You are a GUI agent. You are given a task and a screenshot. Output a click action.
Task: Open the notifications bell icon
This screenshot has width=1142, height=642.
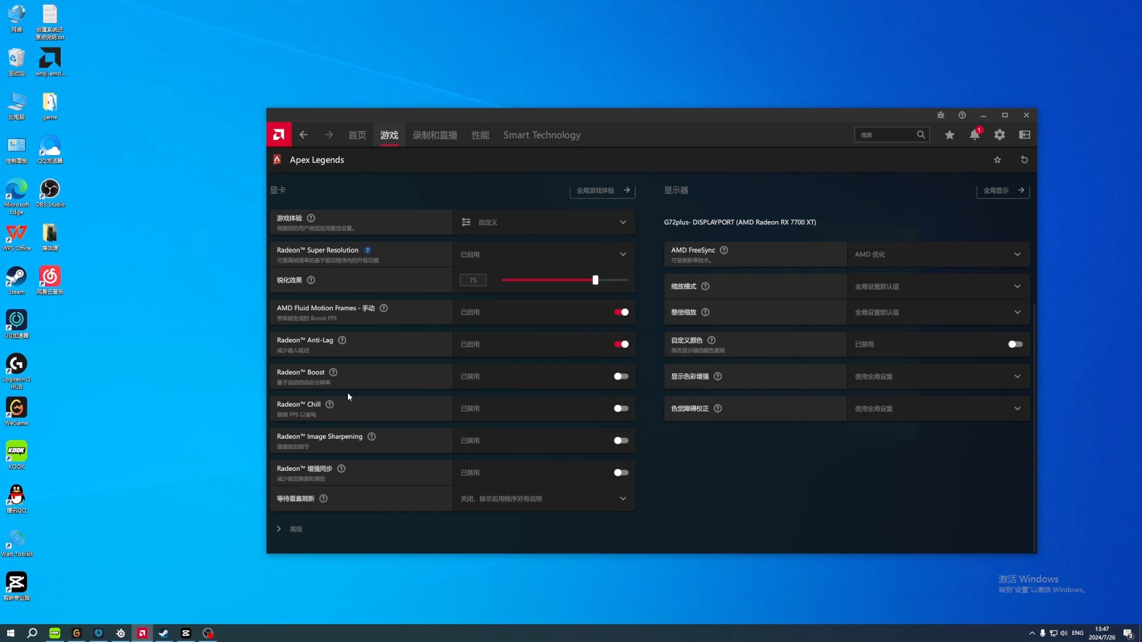coord(974,135)
